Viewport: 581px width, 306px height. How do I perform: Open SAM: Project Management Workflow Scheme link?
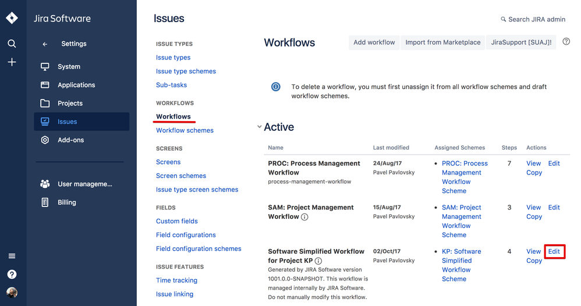(x=461, y=221)
